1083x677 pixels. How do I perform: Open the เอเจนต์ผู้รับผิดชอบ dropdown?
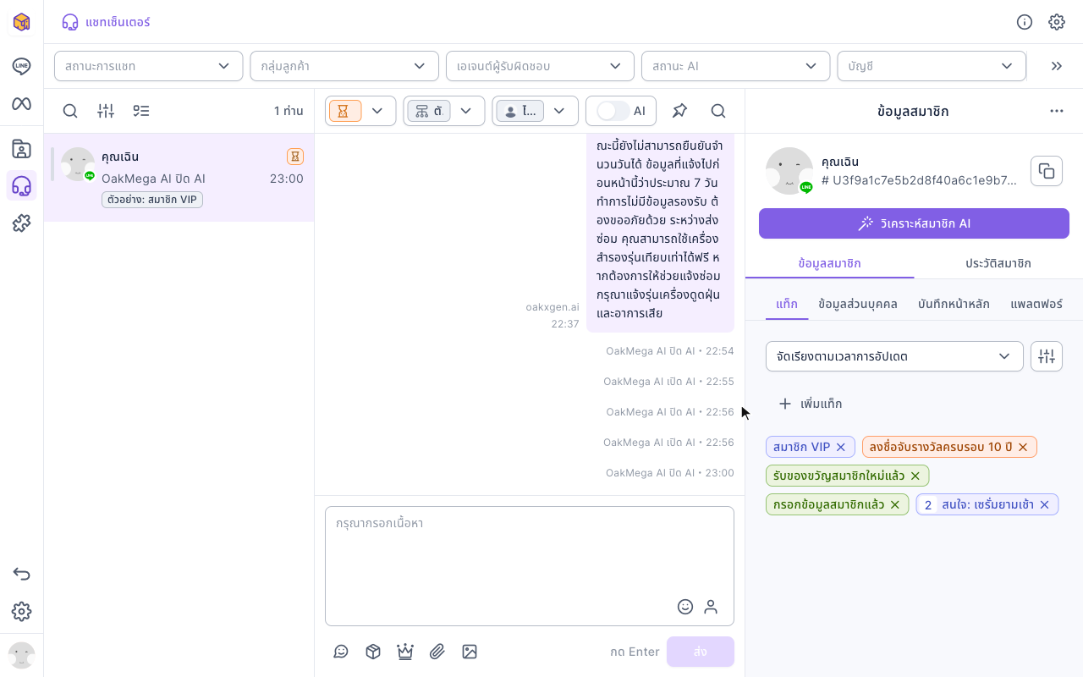click(540, 66)
